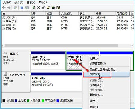
Task: Sort by the 状态 column header
Action: pos(86,14)
